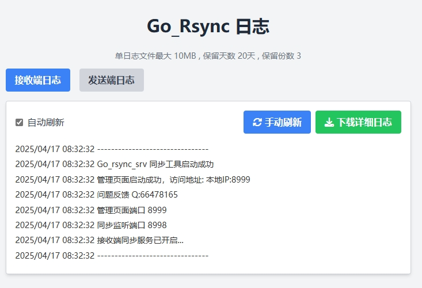This screenshot has height=288, width=422.
Task: Click the 自动刷新 label text
Action: coord(46,122)
